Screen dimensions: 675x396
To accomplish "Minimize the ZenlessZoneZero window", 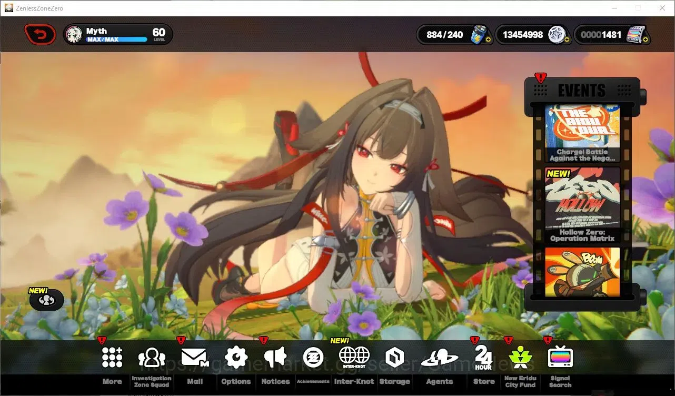I will [614, 8].
